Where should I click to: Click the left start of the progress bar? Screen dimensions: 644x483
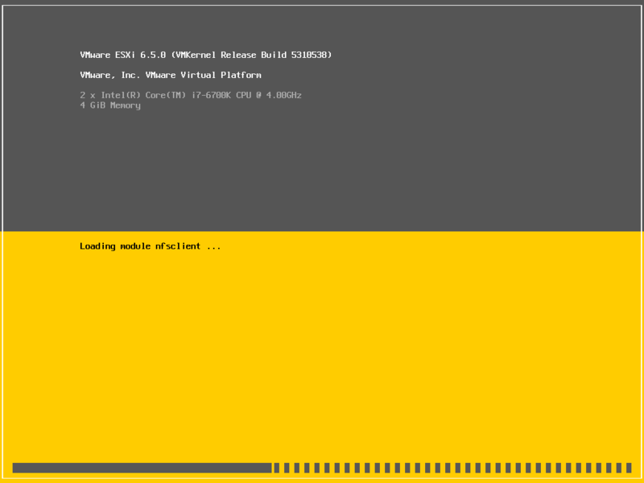(x=15, y=468)
